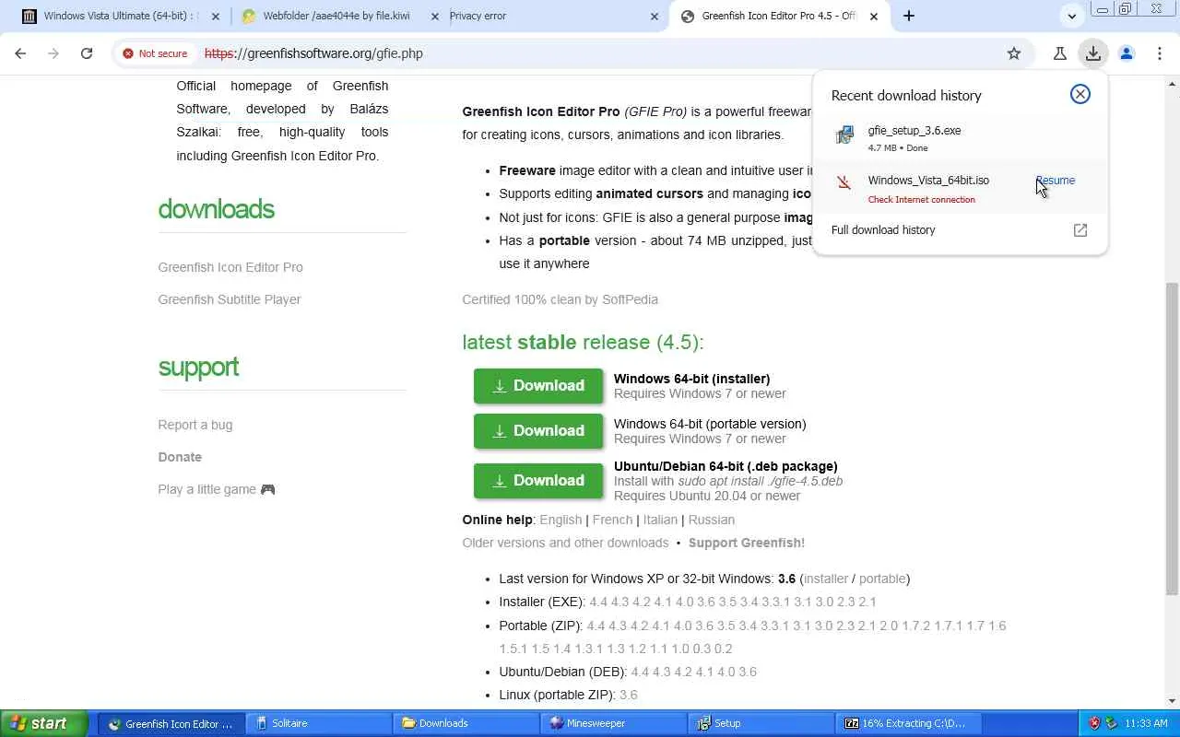Screen dimensions: 1180x737
Task: Resume the Windows_Vista_64bit.iso download
Action: tap(1055, 181)
